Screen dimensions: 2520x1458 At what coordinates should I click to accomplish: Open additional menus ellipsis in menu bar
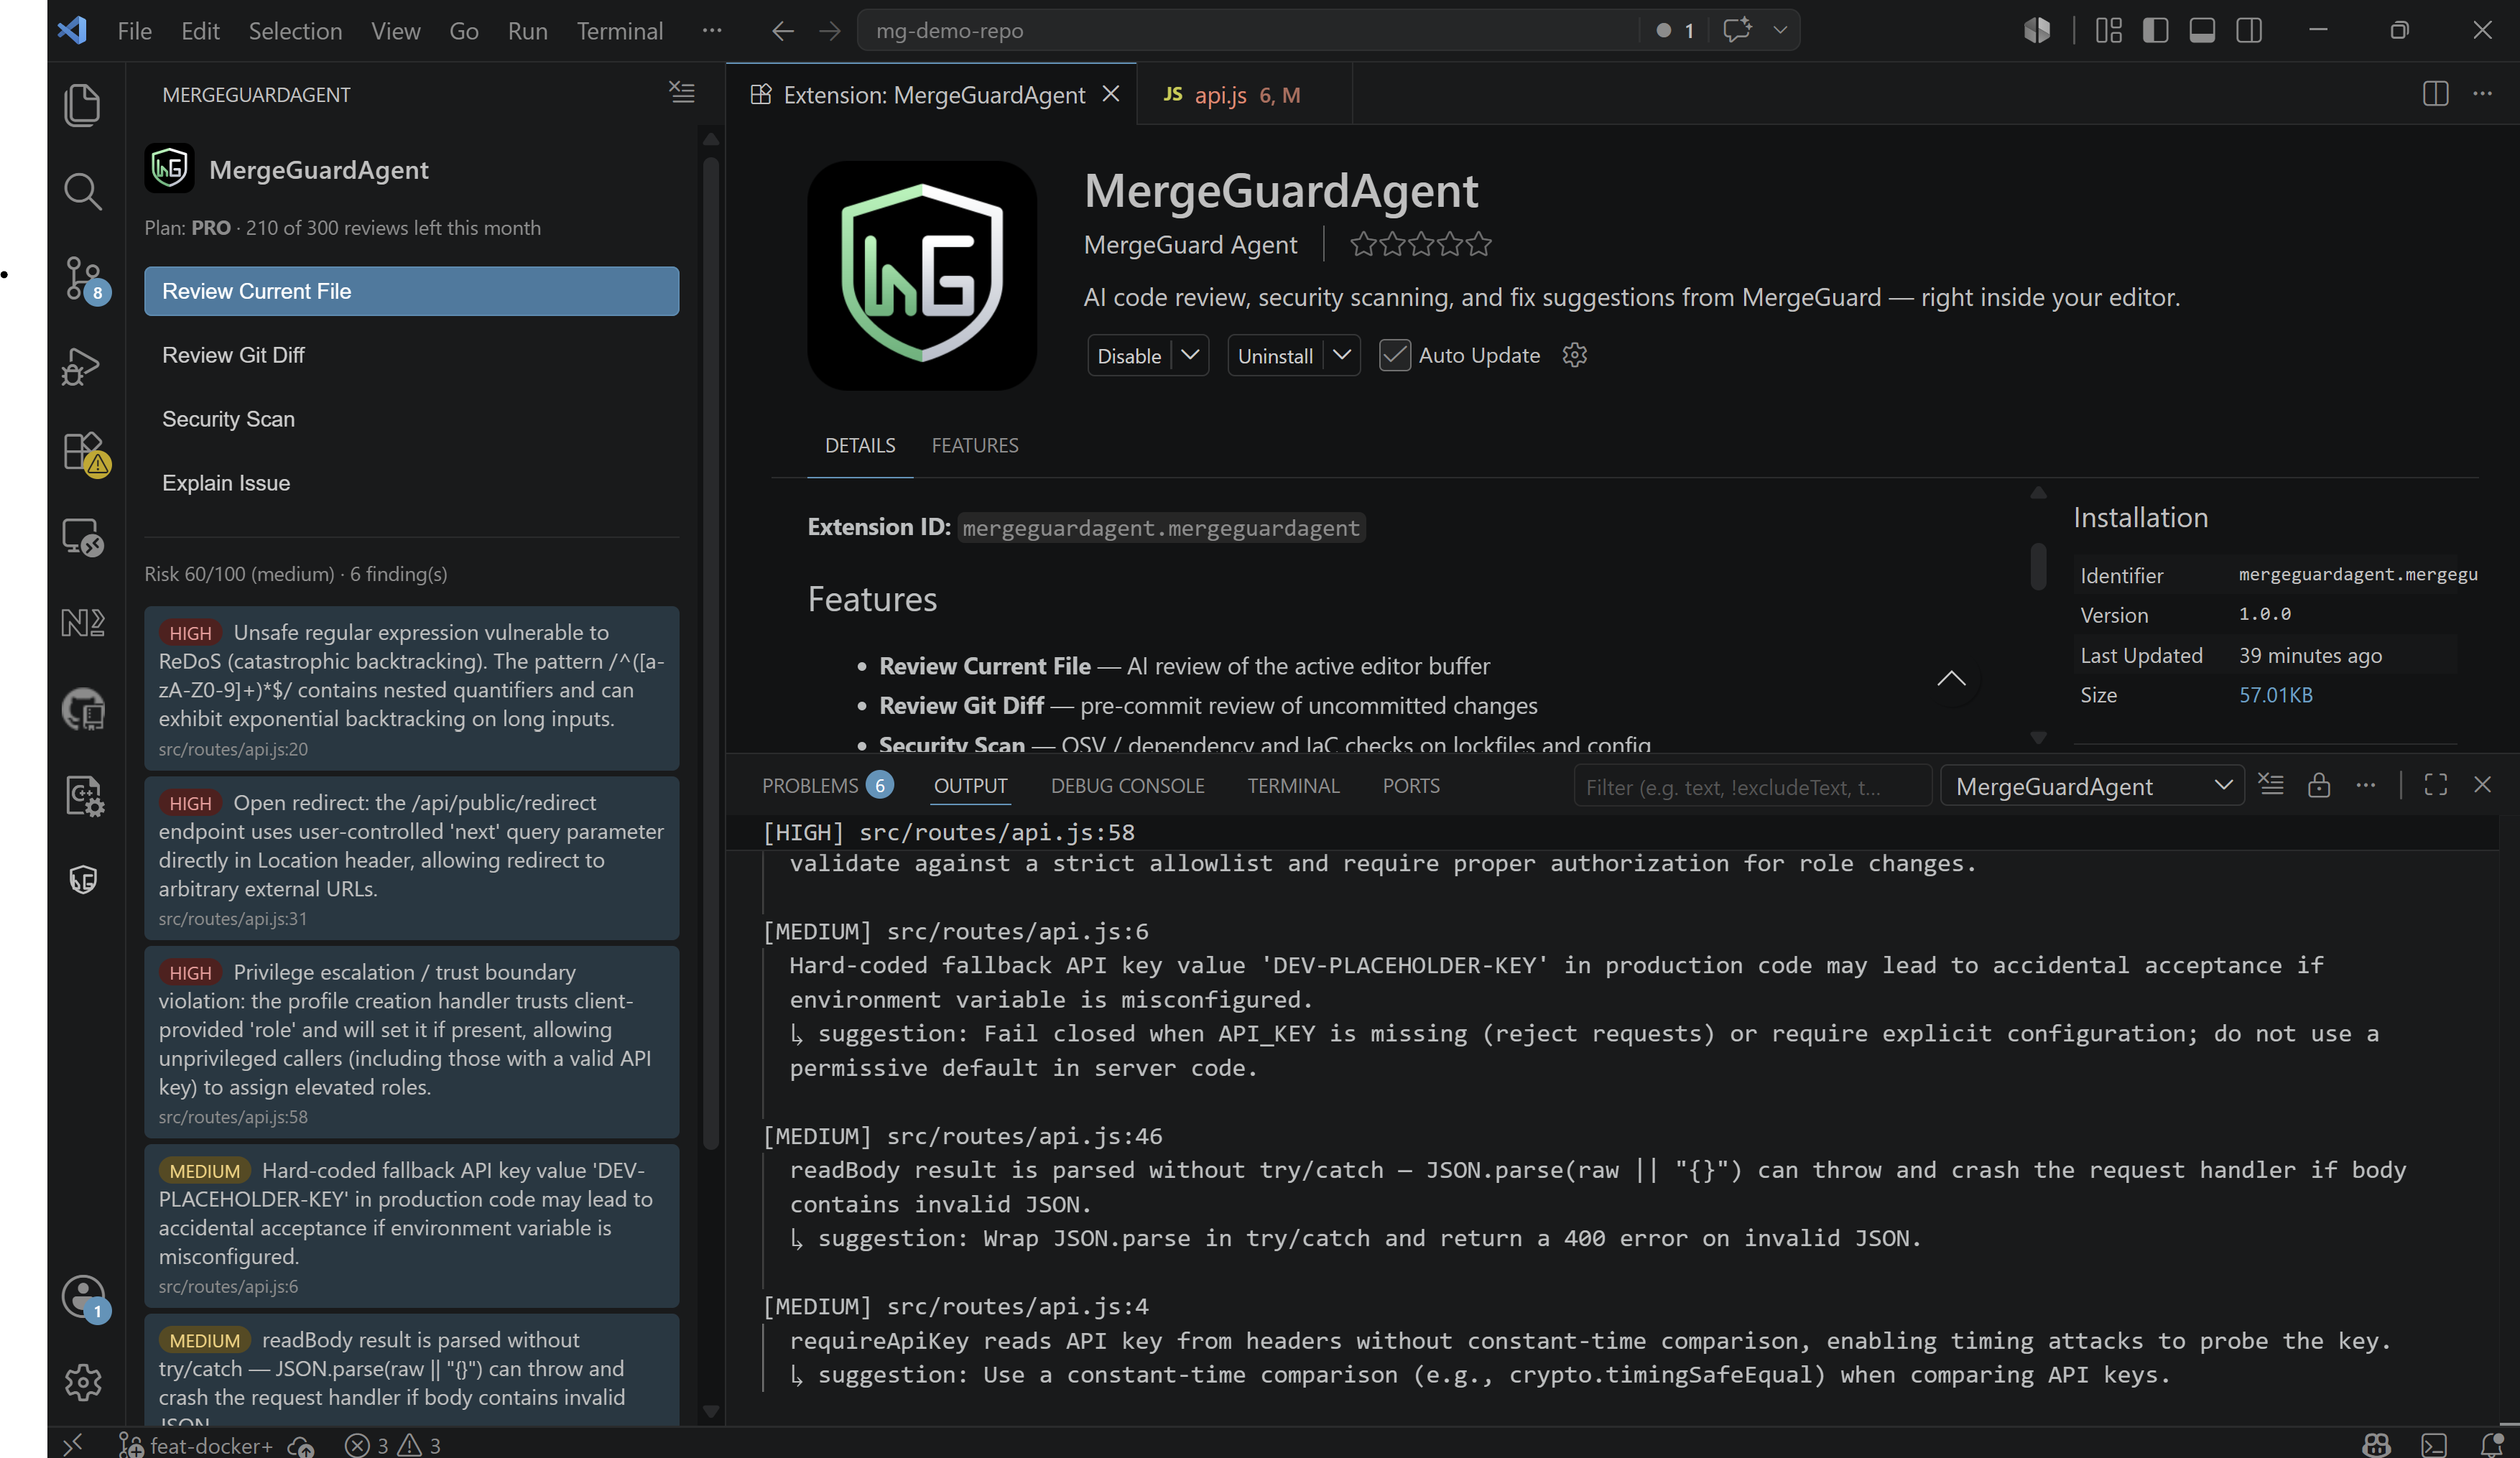pyautogui.click(x=711, y=31)
